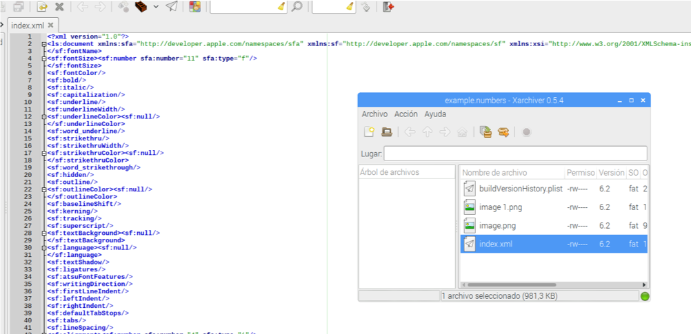The width and height of the screenshot is (691, 334).
Task: Quit Geany with the exit door icon
Action: tap(388, 7)
